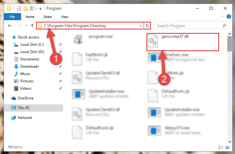Click the Back navigation arrow
This screenshot has height=154, width=235.
pyautogui.click(x=10, y=26)
